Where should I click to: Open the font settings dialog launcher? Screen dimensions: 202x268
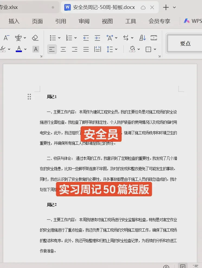41,56
